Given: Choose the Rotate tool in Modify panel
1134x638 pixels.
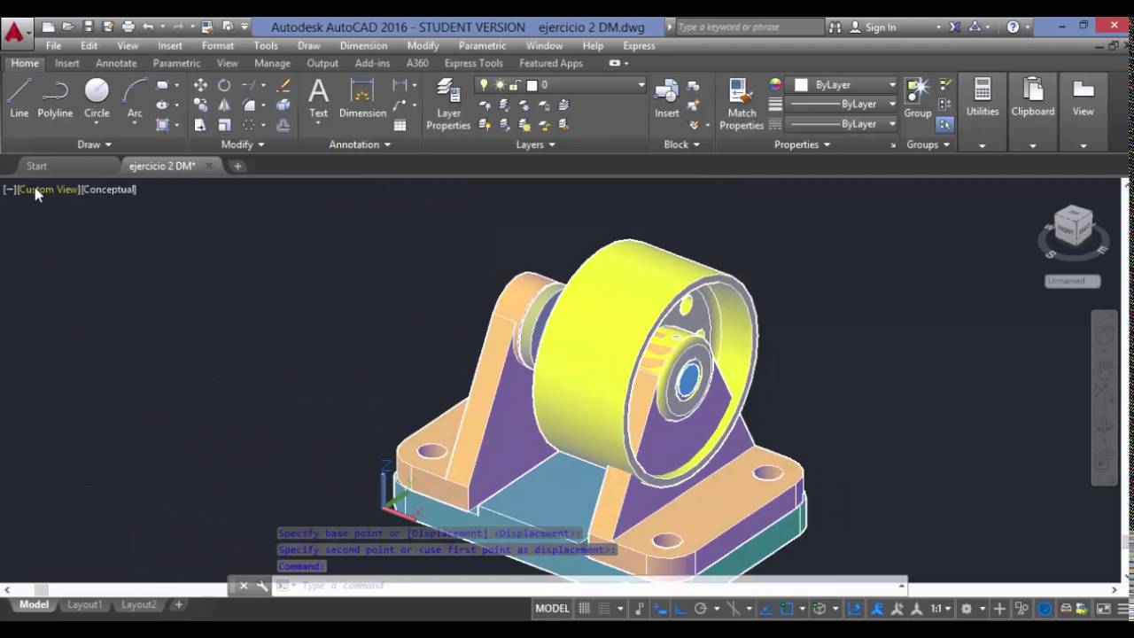Looking at the screenshot, I should click(224, 85).
